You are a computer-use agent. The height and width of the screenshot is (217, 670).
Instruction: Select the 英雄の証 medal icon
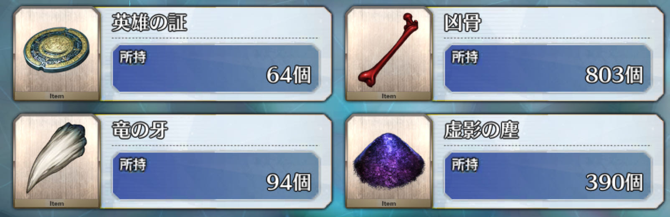[x=56, y=49]
